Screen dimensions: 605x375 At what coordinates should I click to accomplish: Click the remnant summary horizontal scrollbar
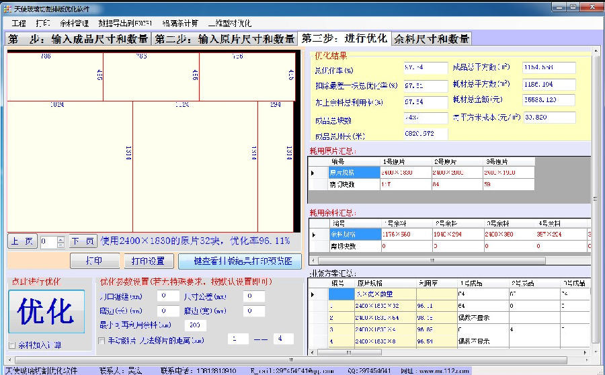pyautogui.click(x=450, y=261)
